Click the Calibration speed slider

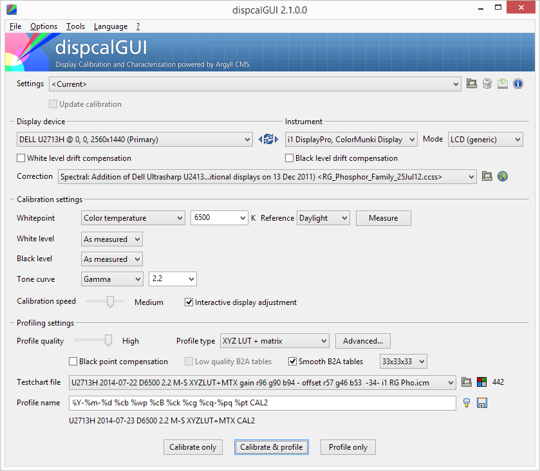tap(105, 301)
